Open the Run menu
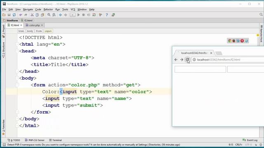264x148 pixels. (x=58, y=9)
